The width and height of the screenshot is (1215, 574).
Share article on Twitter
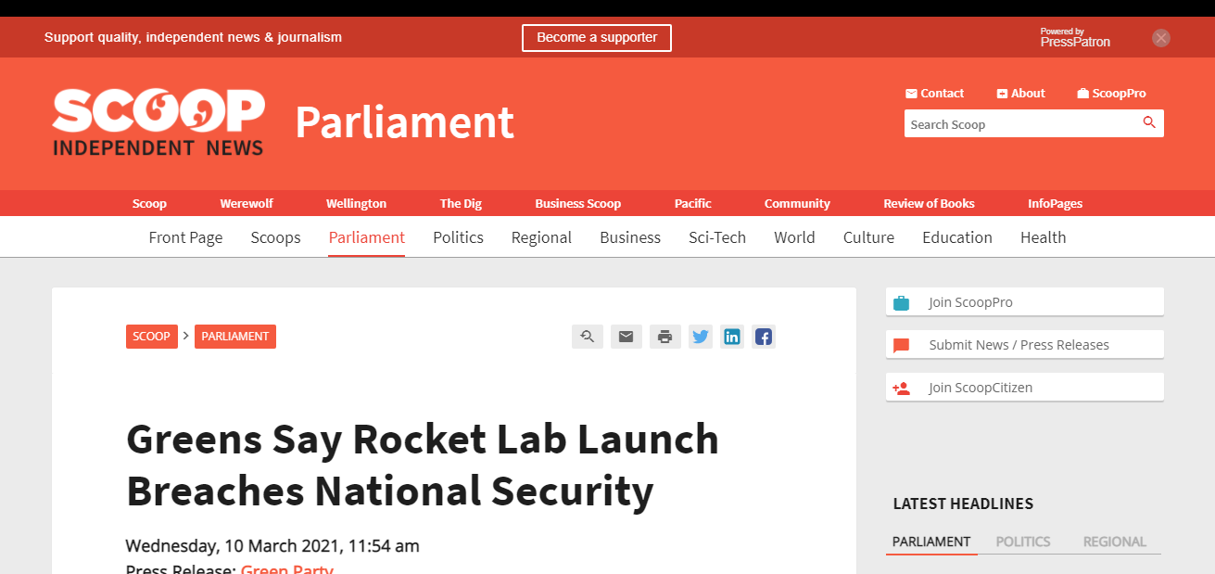point(701,337)
